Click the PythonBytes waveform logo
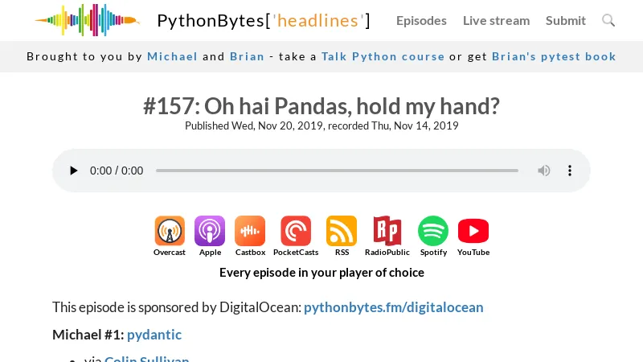 [87, 20]
